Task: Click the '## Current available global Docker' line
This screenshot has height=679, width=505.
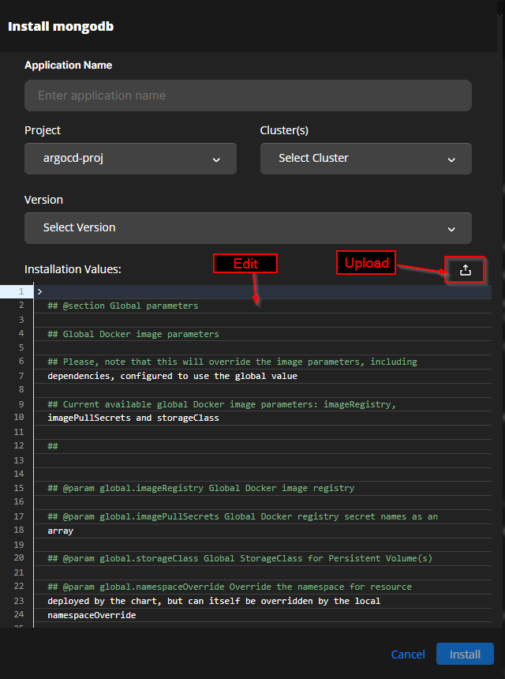Action: [222, 404]
